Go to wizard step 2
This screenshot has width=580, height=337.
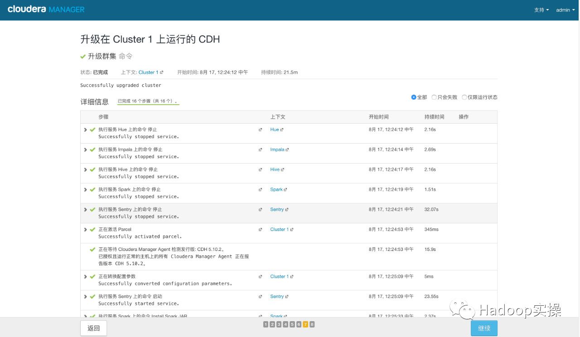point(272,324)
